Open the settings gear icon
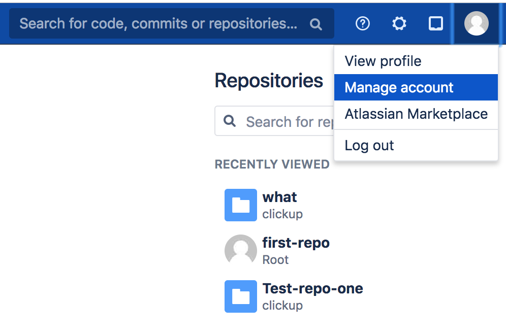The width and height of the screenshot is (506, 333). [399, 23]
